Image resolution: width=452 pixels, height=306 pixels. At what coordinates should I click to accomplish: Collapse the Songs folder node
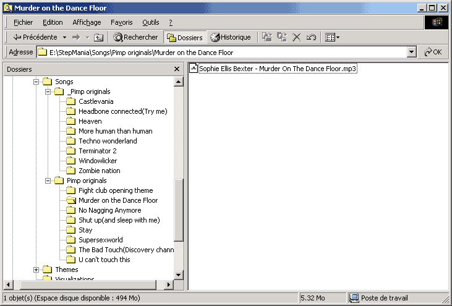pyautogui.click(x=36, y=82)
